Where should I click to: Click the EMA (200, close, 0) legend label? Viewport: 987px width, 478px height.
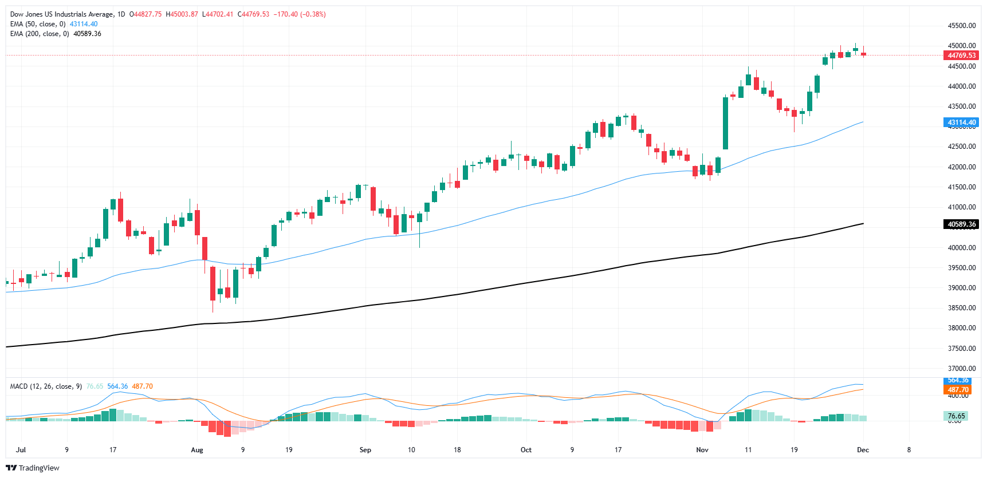pyautogui.click(x=40, y=34)
